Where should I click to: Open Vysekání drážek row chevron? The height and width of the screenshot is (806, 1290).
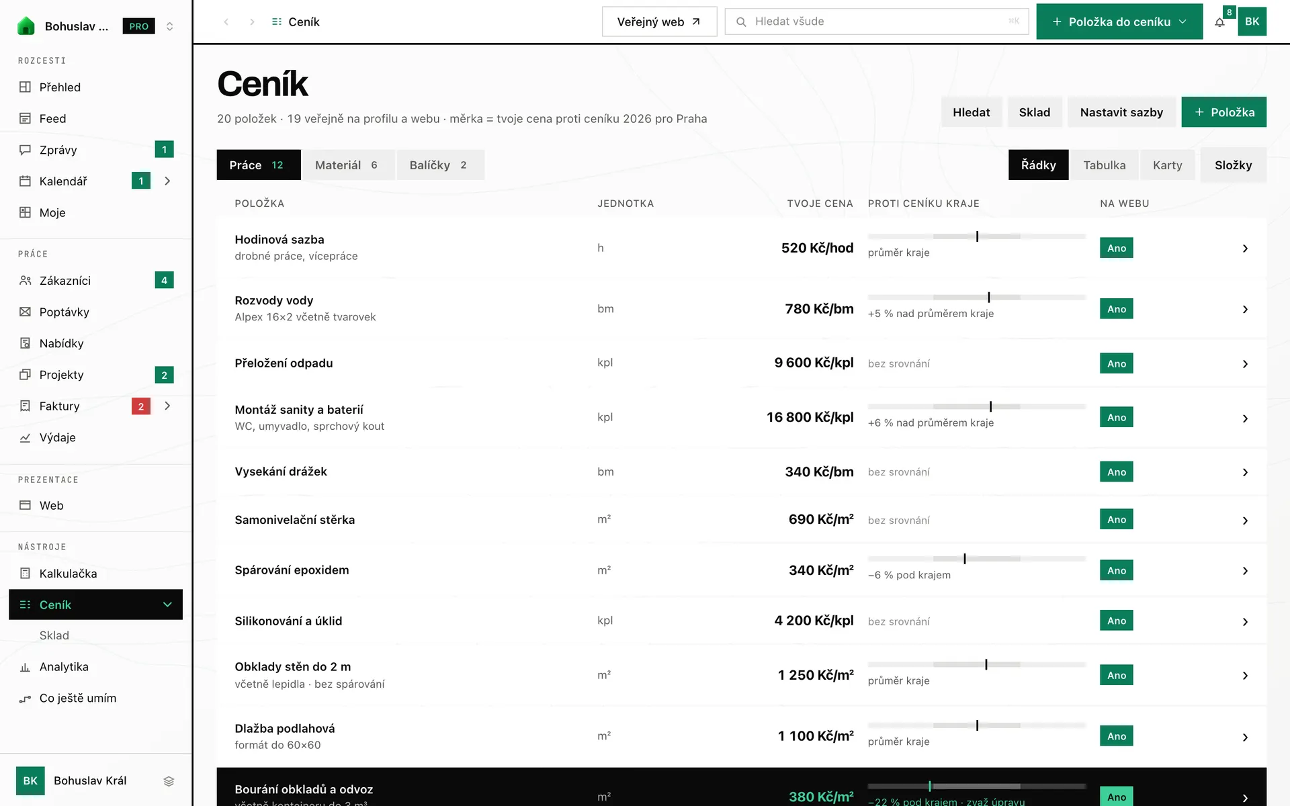pos(1245,473)
